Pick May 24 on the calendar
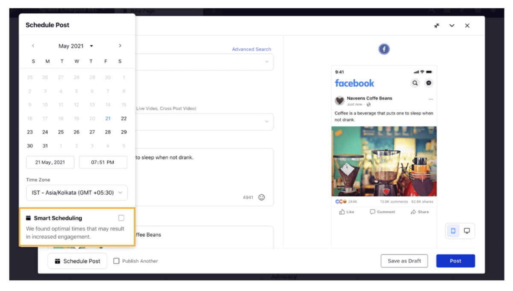Viewport: 513px width, 291px height. [45, 132]
